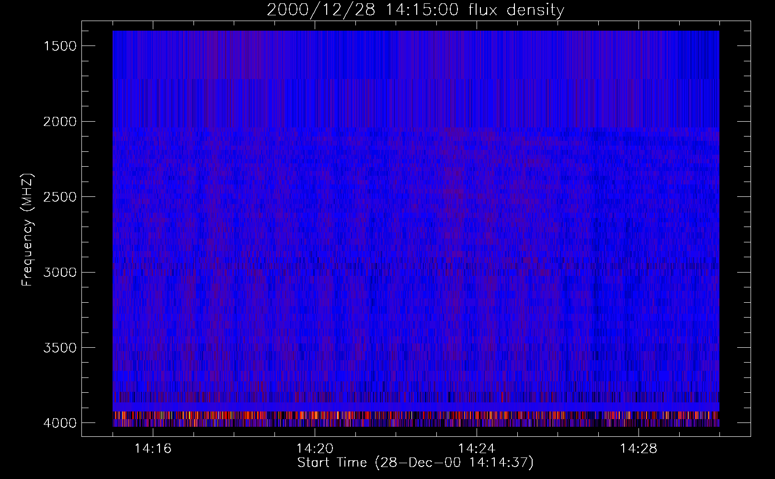Click the 3500 frequency tick label

pyautogui.click(x=60, y=348)
